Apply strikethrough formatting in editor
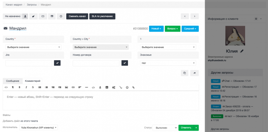 [x=33, y=87]
